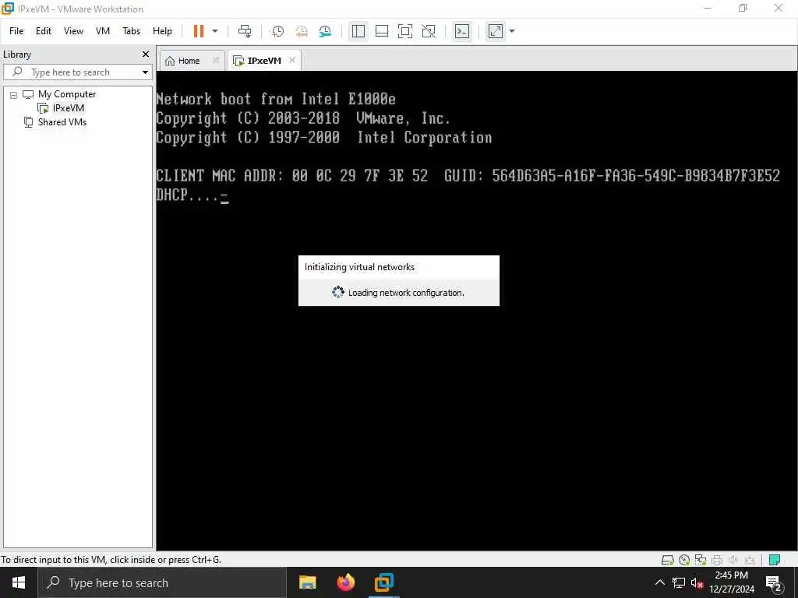The image size is (798, 598).
Task: Click the USB device status bar icon
Action: click(x=750, y=560)
